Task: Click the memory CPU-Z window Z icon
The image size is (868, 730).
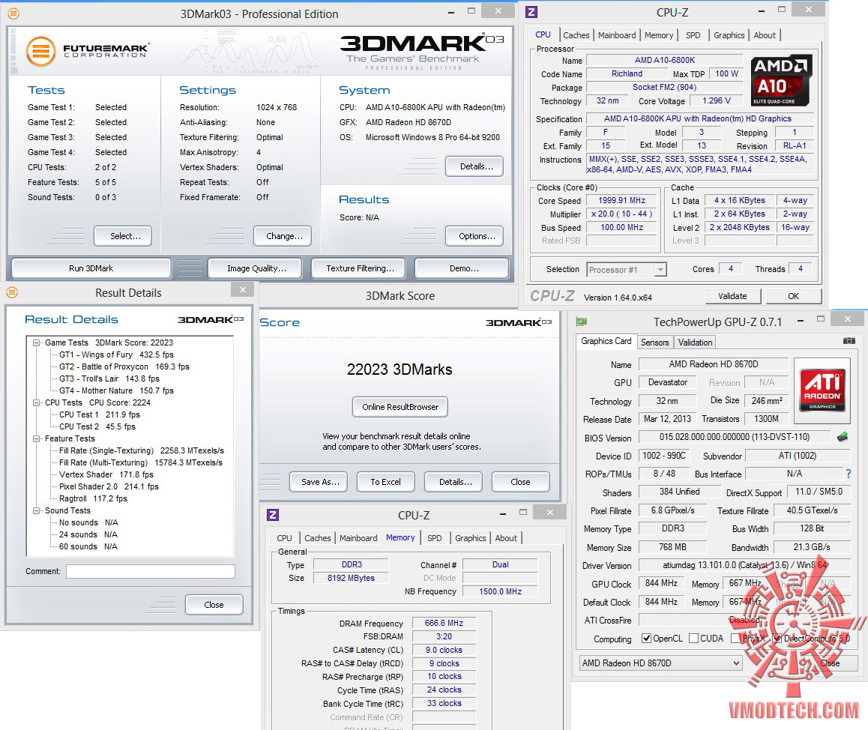Action: pyautogui.click(x=273, y=515)
